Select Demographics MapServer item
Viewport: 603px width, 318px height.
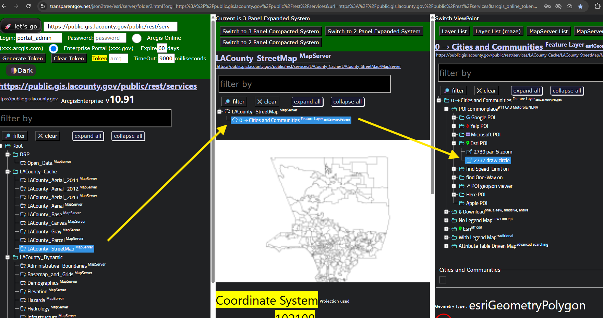[49, 283]
